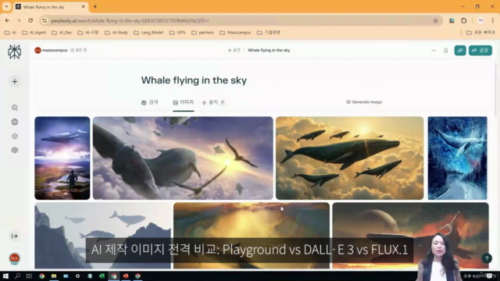Reload the page
Screen dimensions: 500x281
tap(30, 21)
